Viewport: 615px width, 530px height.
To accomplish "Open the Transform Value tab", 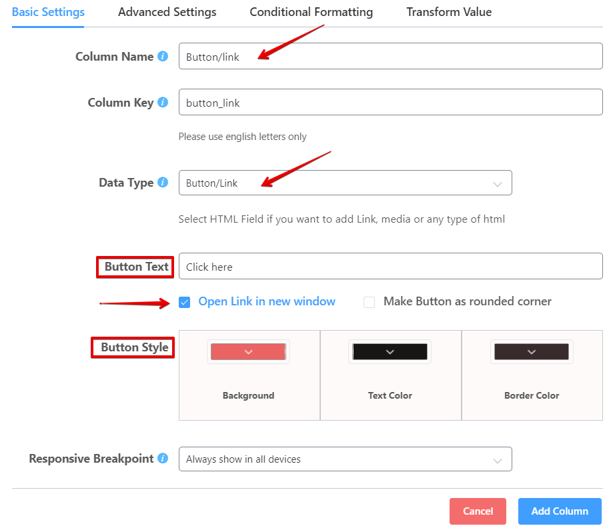I will pyautogui.click(x=449, y=12).
